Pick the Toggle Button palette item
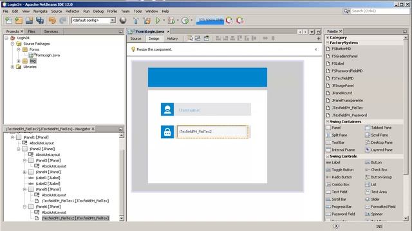Viewport: 412px width, 231px height. (340, 169)
